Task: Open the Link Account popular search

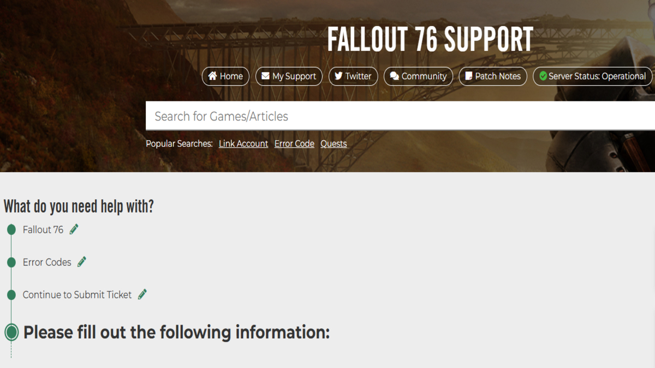Action: pos(243,143)
